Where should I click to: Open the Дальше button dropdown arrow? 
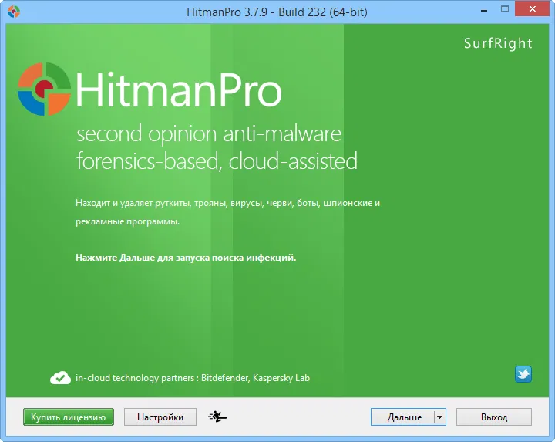click(439, 417)
